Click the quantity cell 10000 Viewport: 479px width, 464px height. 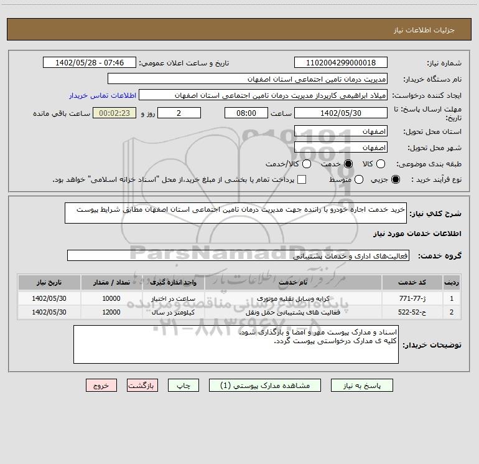click(x=111, y=298)
